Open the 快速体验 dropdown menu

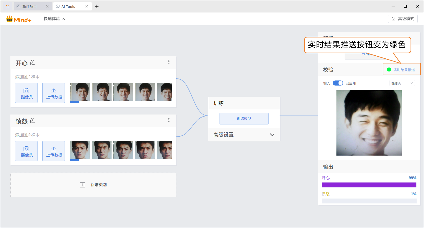pos(54,19)
